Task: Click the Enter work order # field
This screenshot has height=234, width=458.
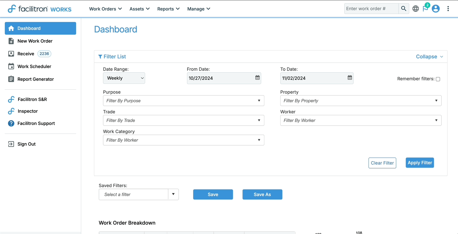Action: (x=371, y=9)
